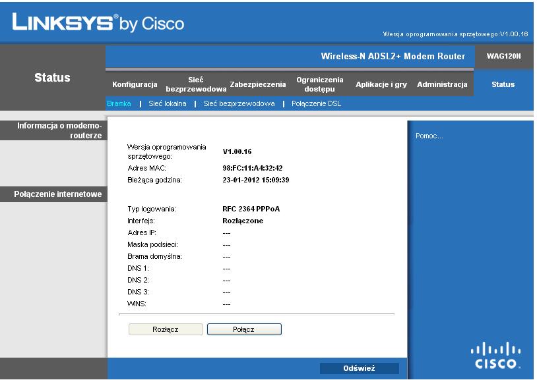The width and height of the screenshot is (537, 382).
Task: Open the Bramka sub-tab
Action: coord(119,103)
